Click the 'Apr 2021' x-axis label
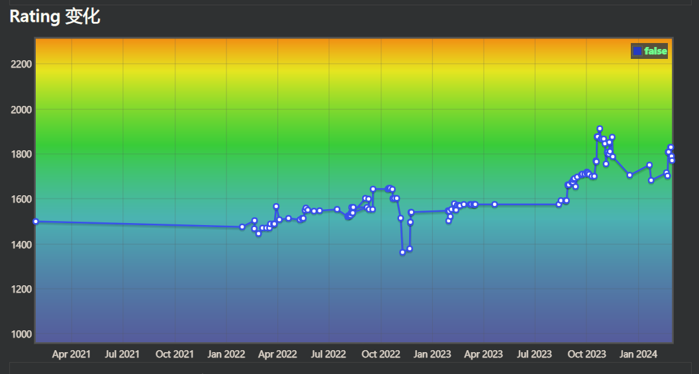Image resolution: width=699 pixels, height=374 pixels. [x=71, y=354]
